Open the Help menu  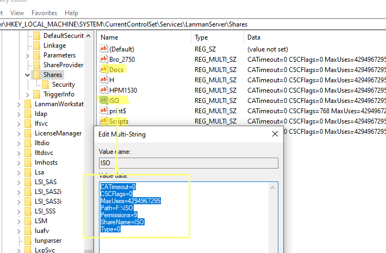(x=71, y=12)
